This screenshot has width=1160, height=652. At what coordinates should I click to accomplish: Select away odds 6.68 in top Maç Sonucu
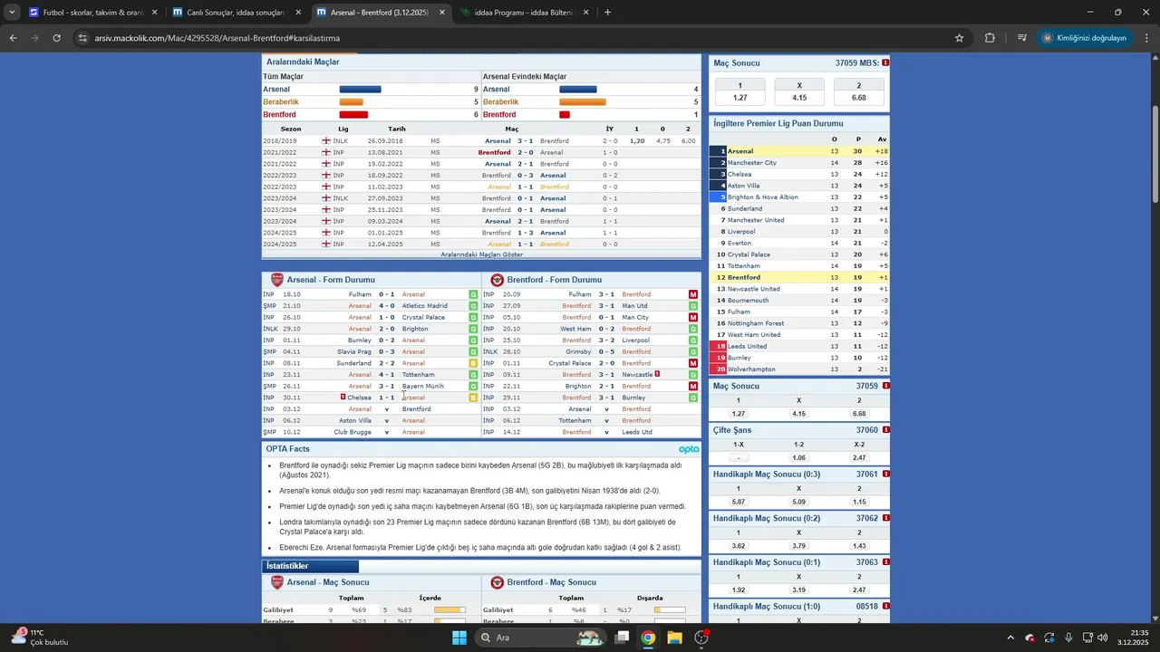pos(859,98)
